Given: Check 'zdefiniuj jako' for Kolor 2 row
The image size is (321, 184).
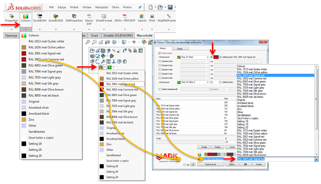Looking at the screenshot, I should click(x=220, y=82).
